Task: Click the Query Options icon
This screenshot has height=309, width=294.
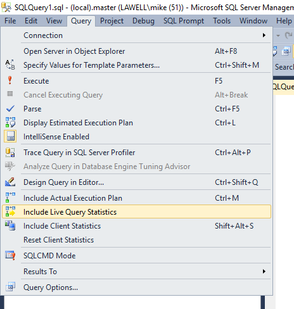Action: tap(10, 287)
